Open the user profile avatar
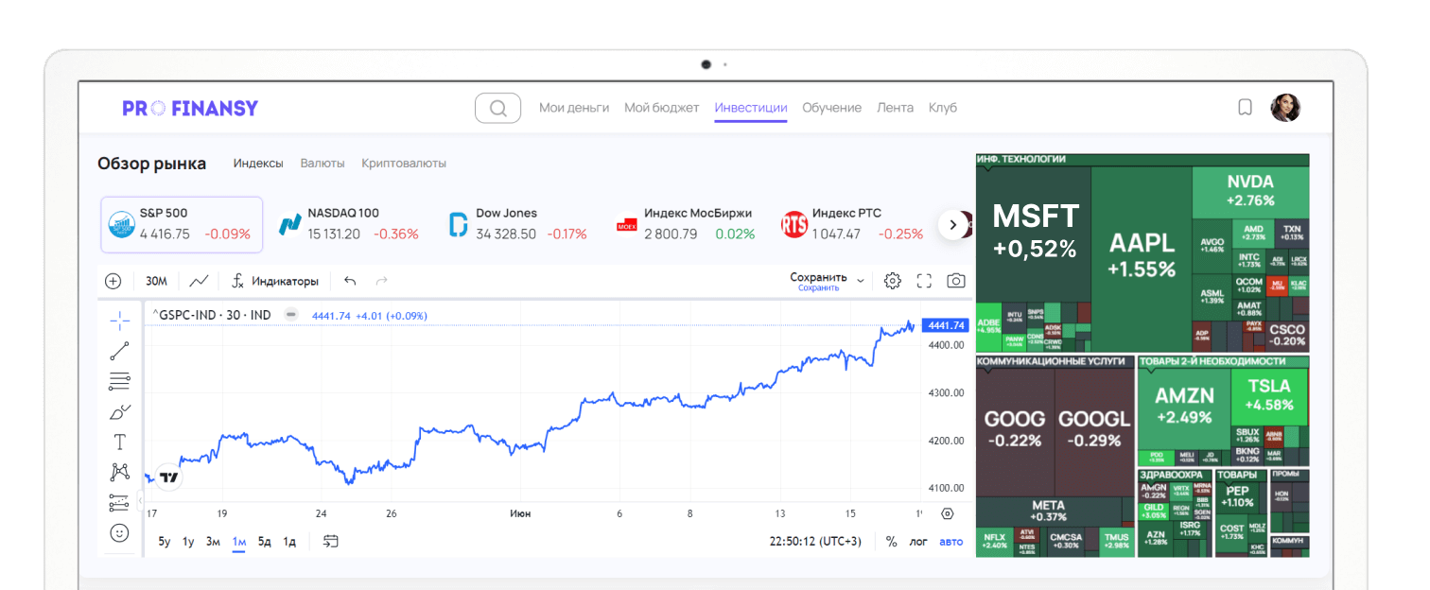1430x590 pixels. (1285, 108)
